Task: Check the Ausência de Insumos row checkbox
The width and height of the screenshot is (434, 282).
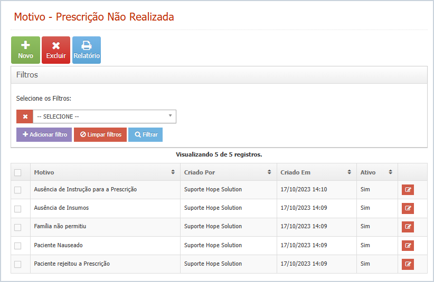Action: [x=18, y=209]
